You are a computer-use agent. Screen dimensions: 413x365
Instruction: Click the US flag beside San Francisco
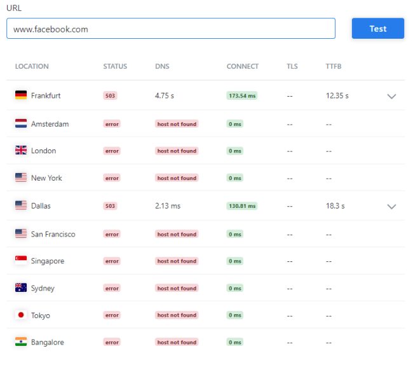(x=21, y=233)
